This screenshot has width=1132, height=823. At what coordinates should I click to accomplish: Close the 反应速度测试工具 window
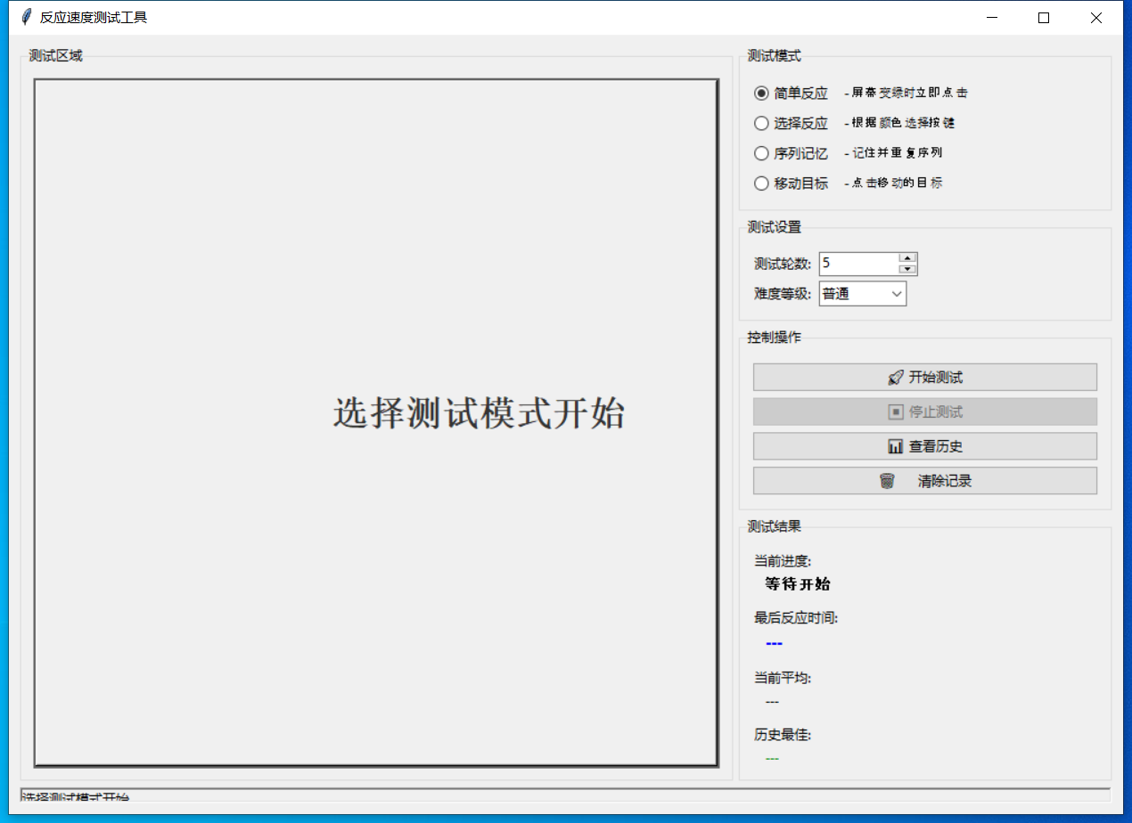tap(1096, 17)
